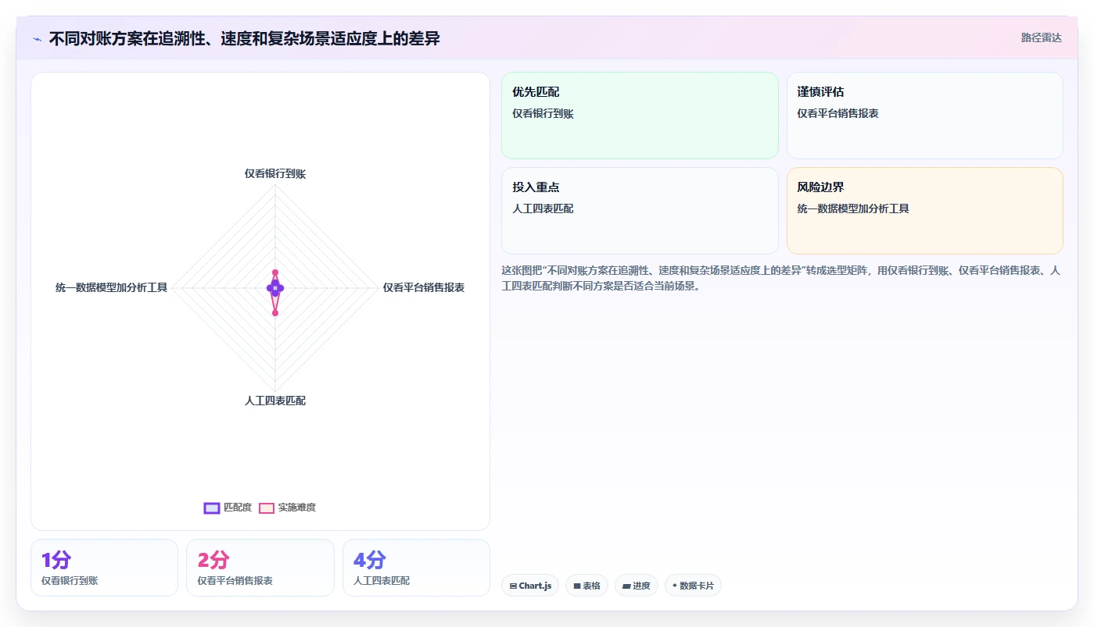Select the 表格 tag
The height and width of the screenshot is (627, 1094).
coord(586,586)
